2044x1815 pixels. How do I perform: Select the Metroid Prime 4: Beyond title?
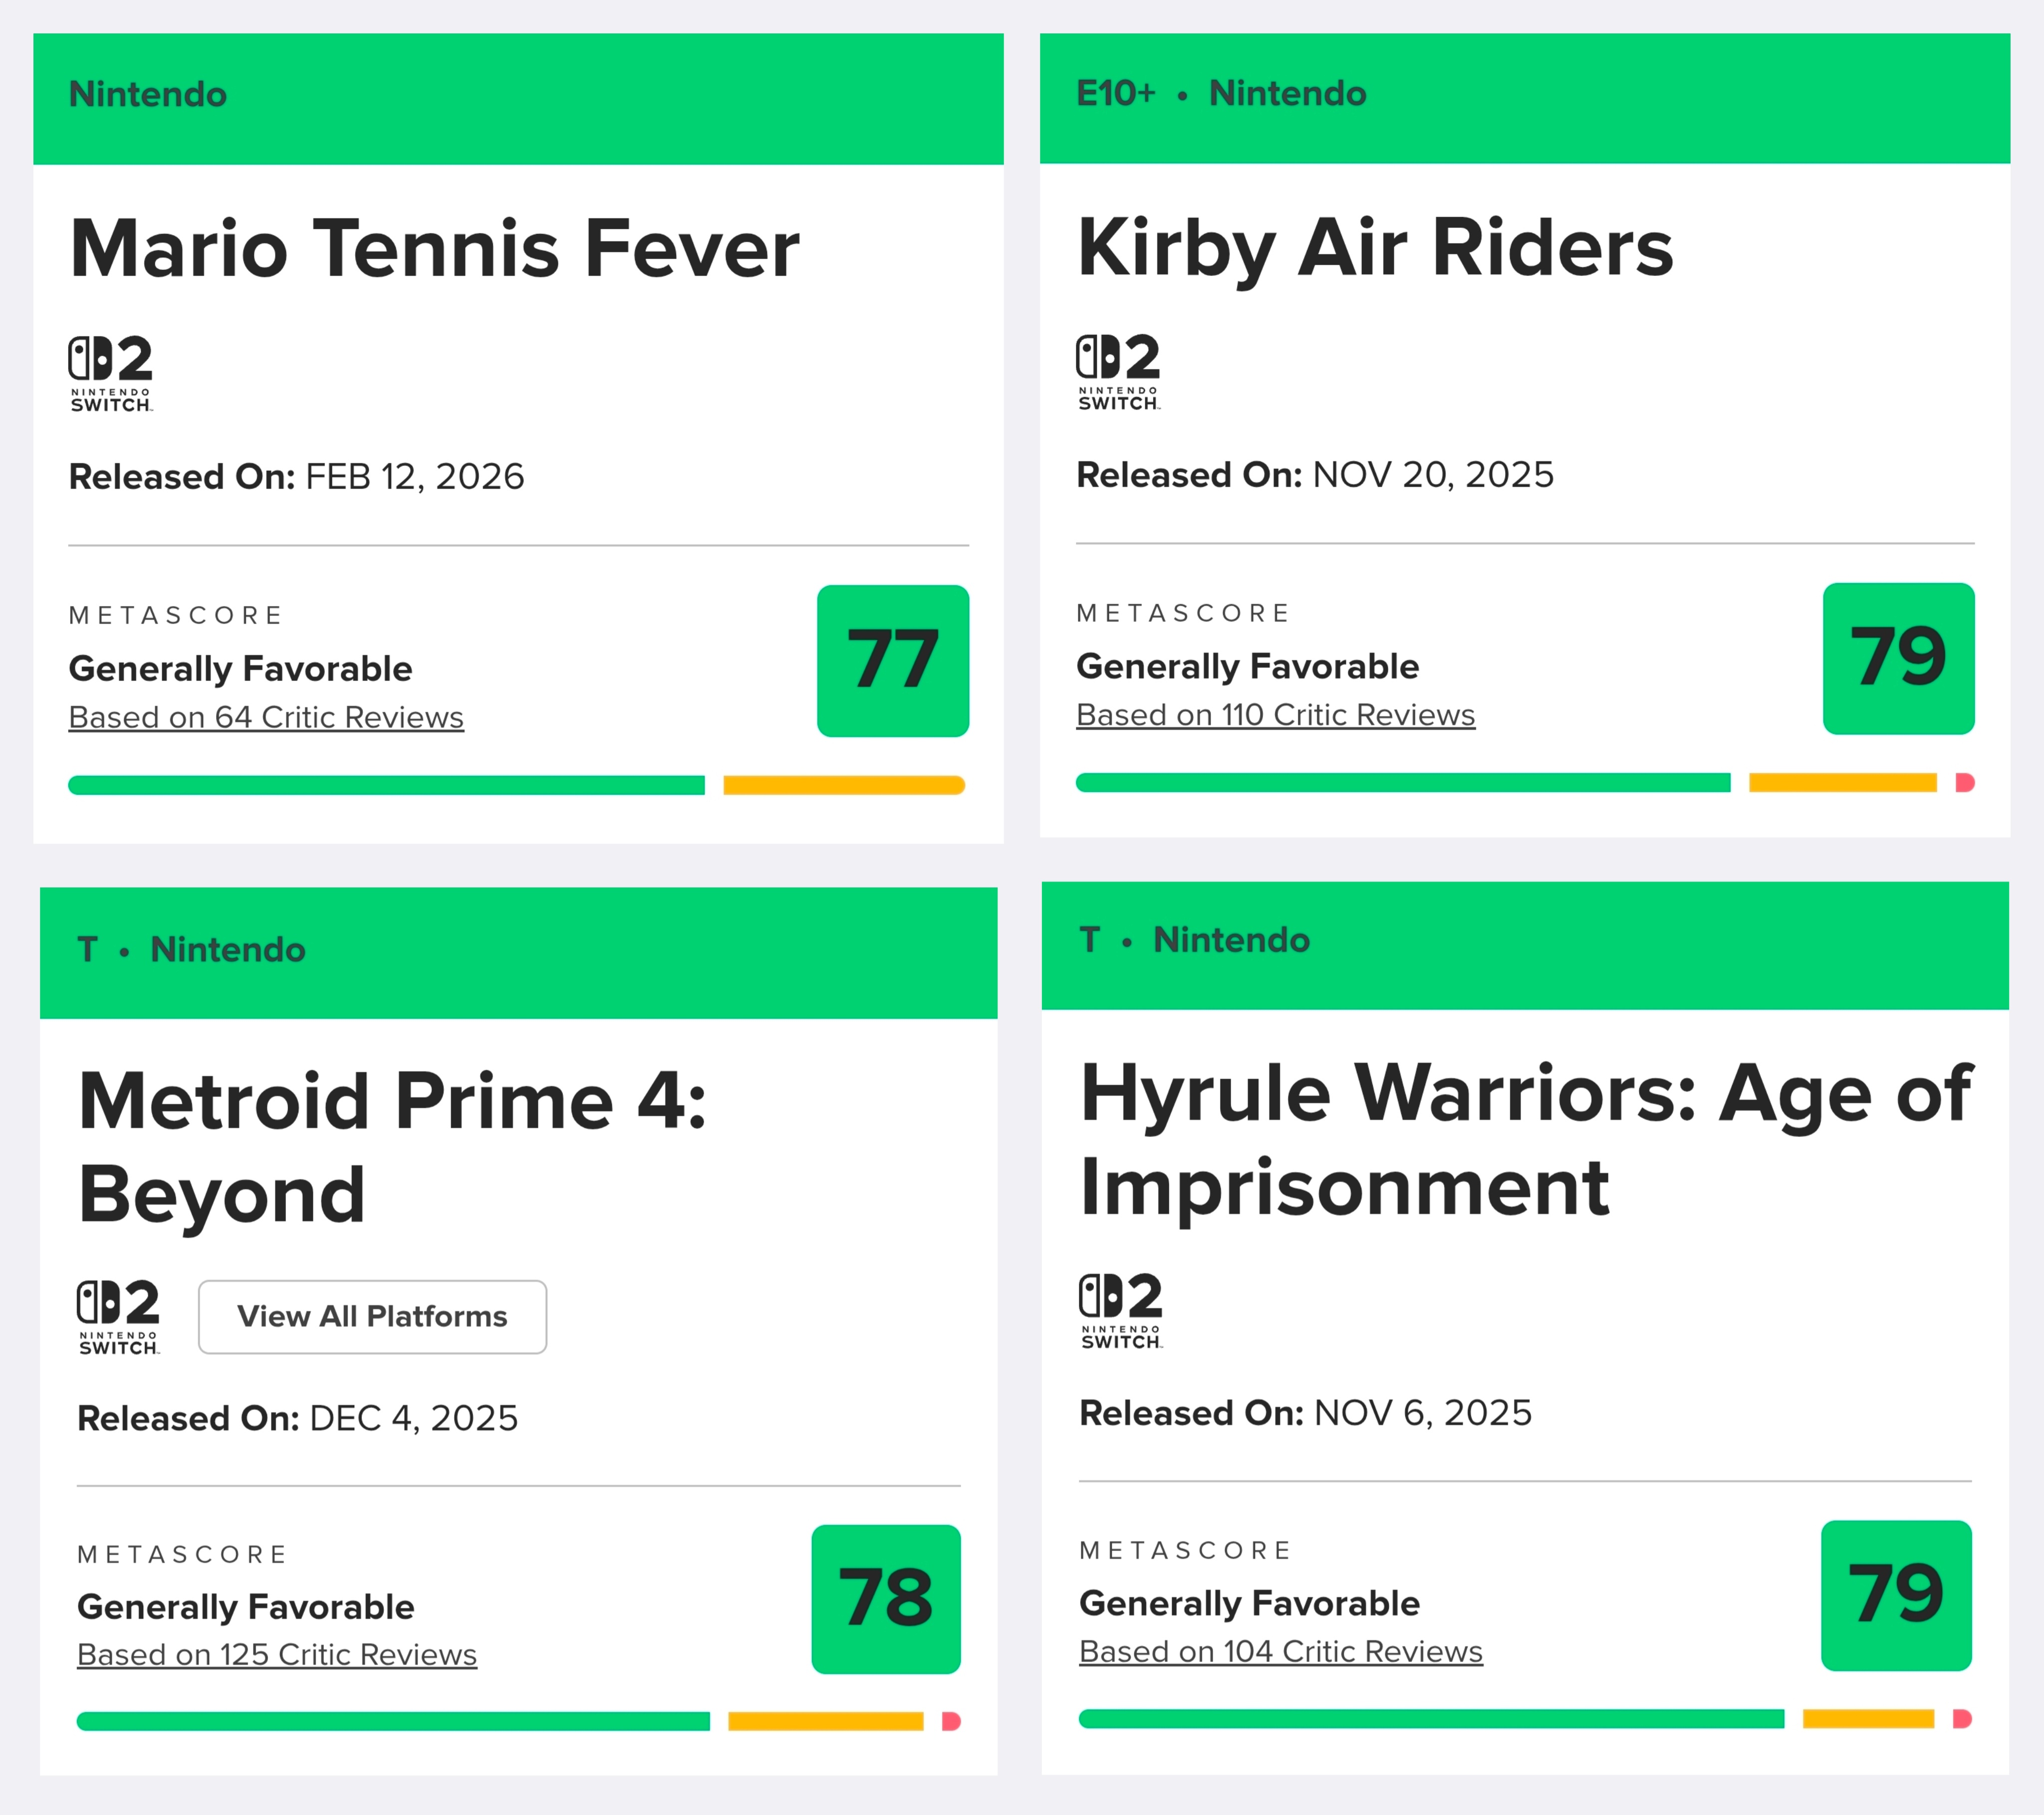point(392,1147)
